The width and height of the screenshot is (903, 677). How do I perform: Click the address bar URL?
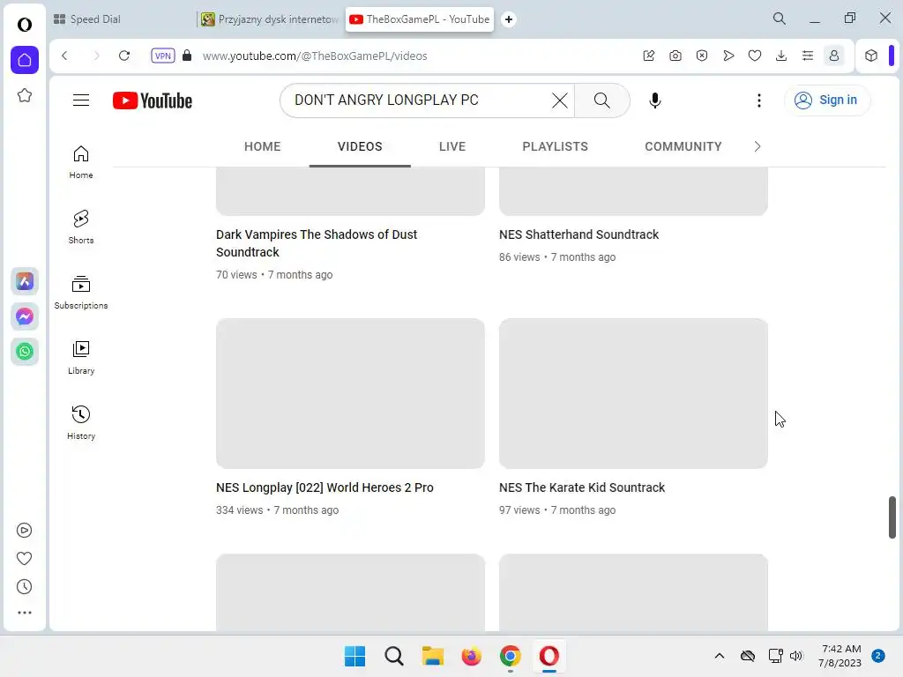tap(315, 56)
